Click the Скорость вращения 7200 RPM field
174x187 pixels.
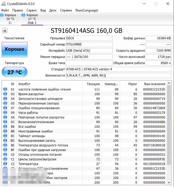[x=159, y=51]
